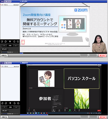This screenshot has width=108, height=119.
Task: Select the green grass video tile
Action: tap(82, 99)
